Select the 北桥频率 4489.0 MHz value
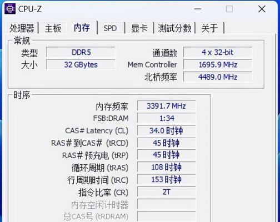 click(218, 77)
